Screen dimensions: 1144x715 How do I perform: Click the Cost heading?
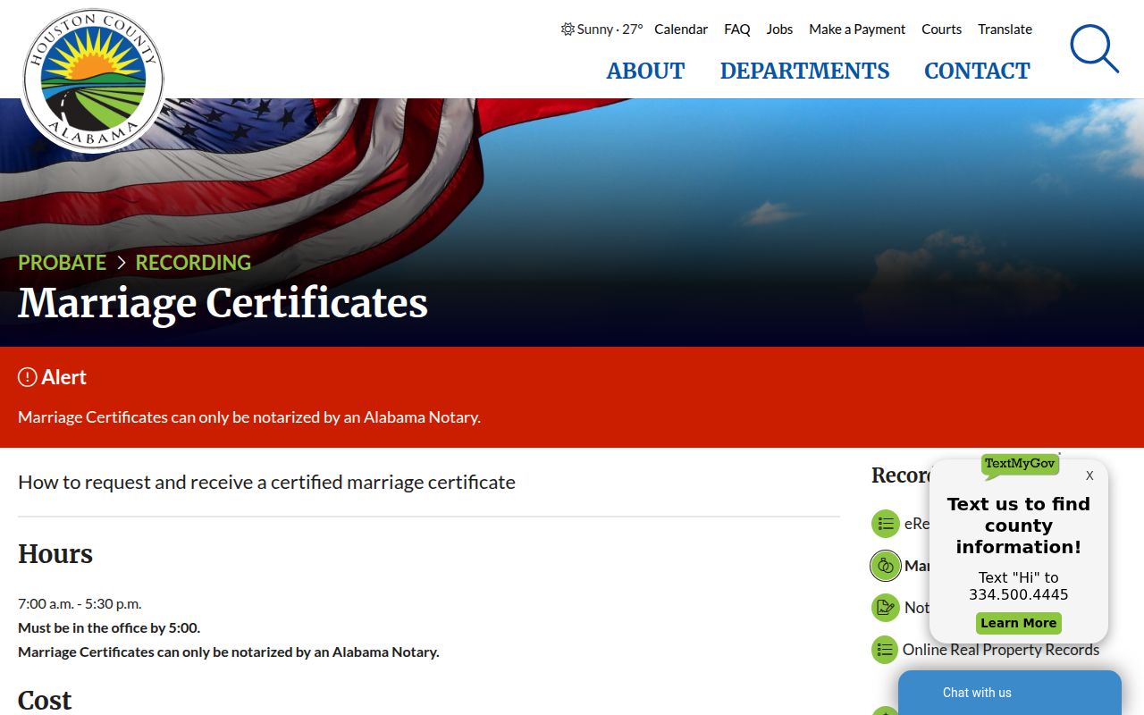pos(45,700)
